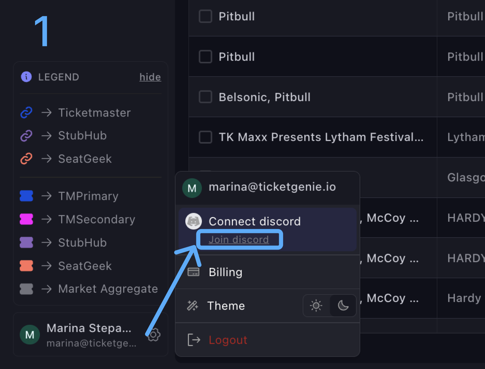This screenshot has height=369, width=485.
Task: Click the Marina Stepa profile avatar
Action: pos(30,335)
